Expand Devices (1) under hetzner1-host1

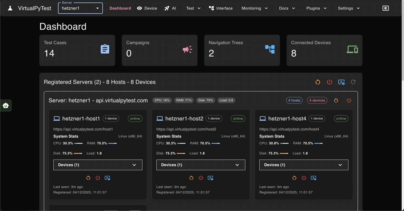[x=98, y=165]
